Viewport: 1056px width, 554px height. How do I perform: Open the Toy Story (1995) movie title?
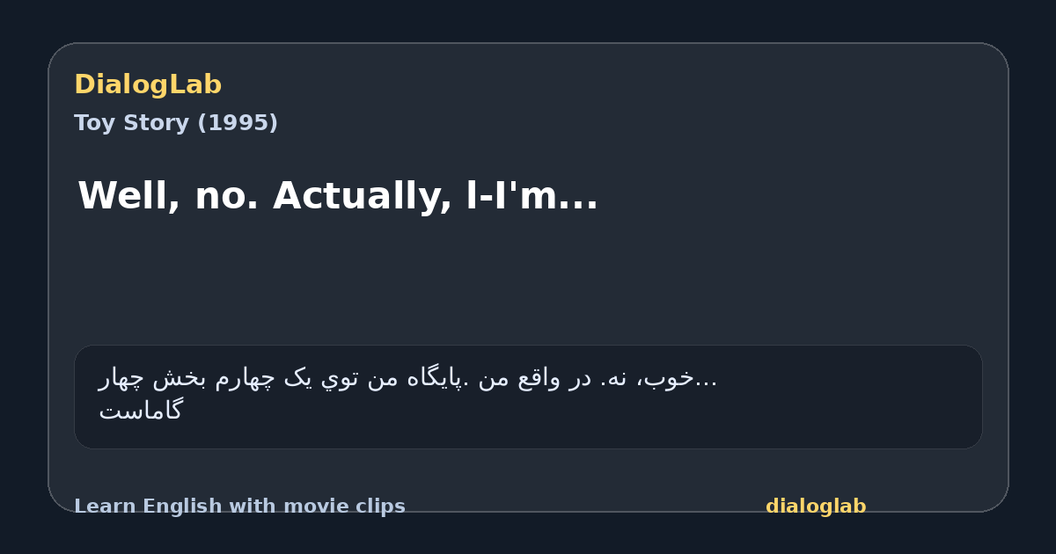[x=176, y=123]
